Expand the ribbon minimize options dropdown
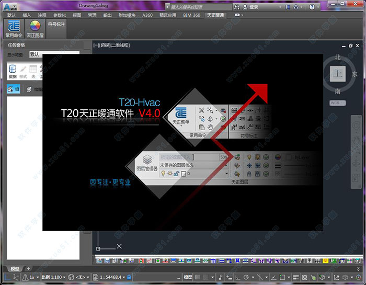366x285 pixels. point(242,15)
